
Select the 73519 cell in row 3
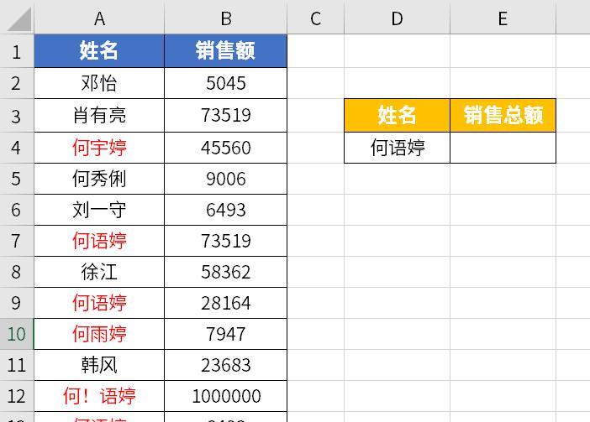(226, 115)
